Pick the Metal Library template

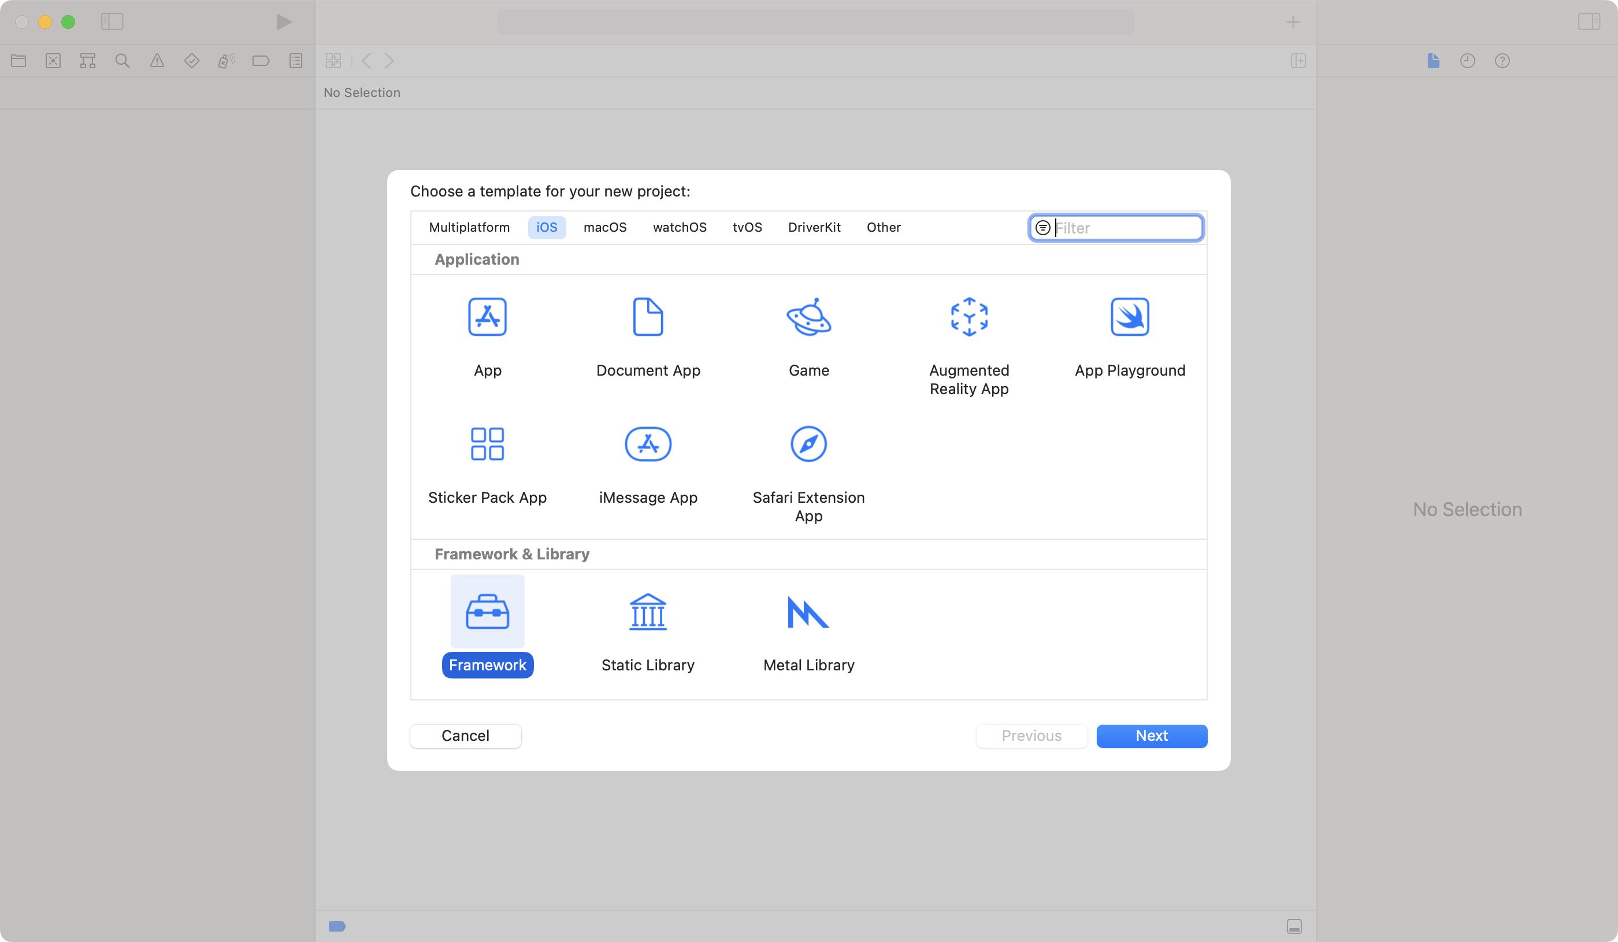(x=808, y=612)
